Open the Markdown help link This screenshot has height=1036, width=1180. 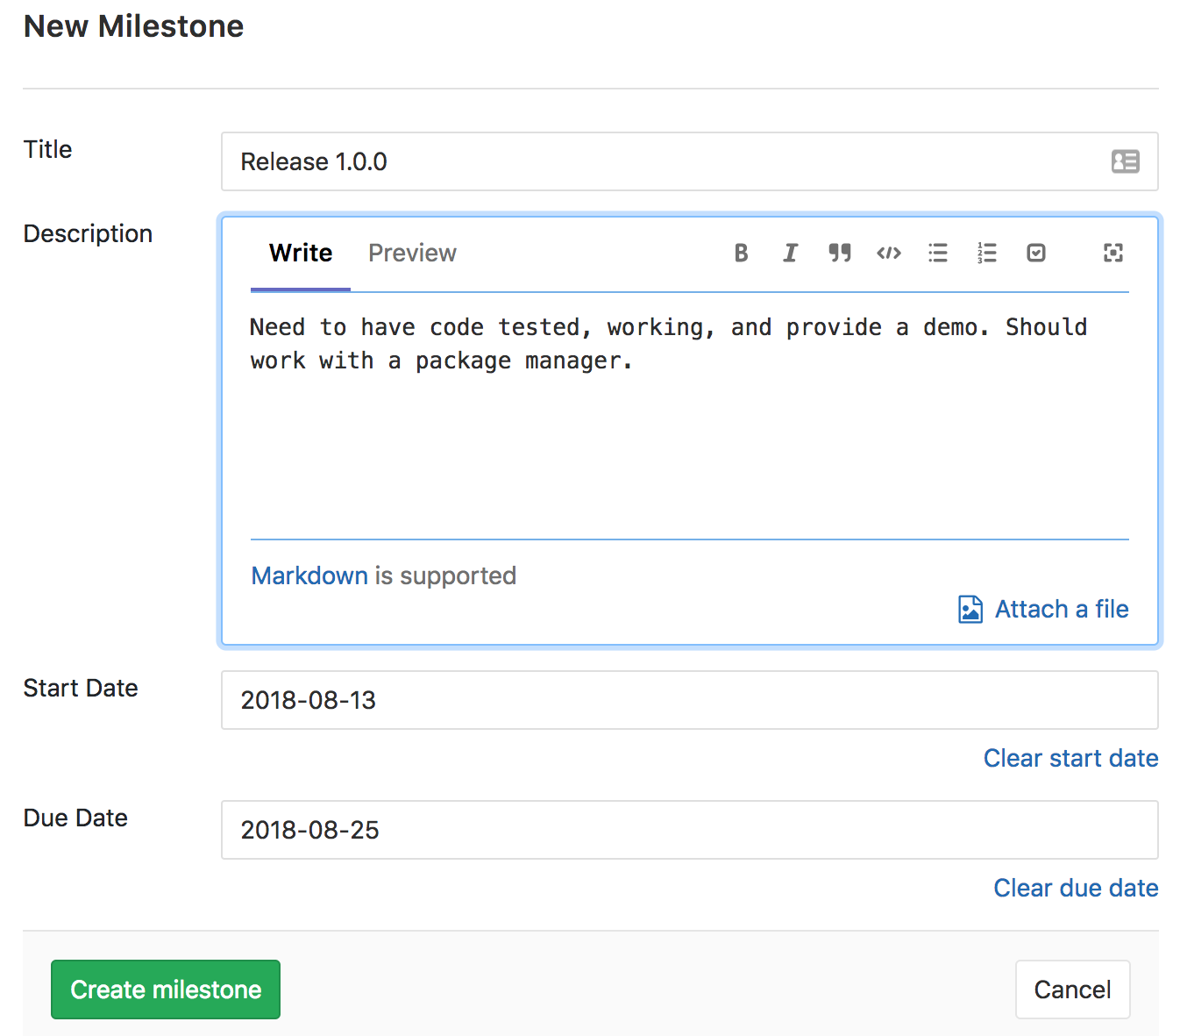click(309, 575)
